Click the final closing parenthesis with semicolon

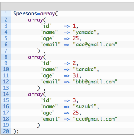click(x=16, y=132)
